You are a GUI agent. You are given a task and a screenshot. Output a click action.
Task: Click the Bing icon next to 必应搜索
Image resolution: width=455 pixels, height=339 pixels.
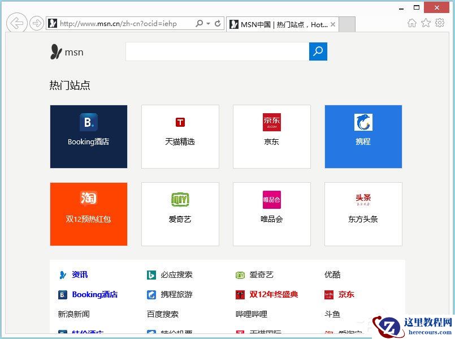[150, 274]
